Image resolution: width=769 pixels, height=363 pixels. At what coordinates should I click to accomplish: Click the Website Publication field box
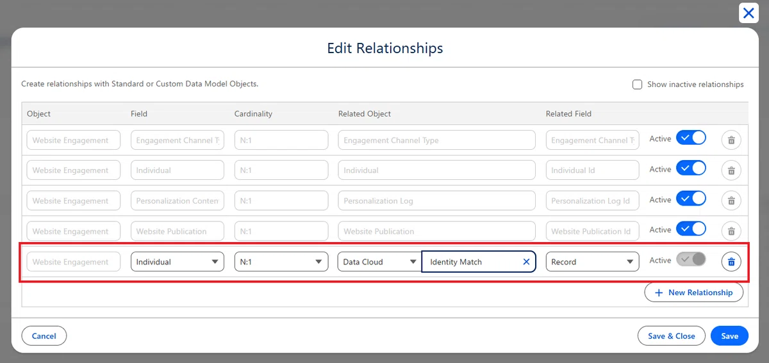pyautogui.click(x=178, y=231)
